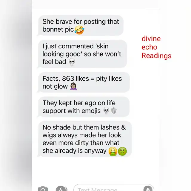Click the red 'echo' watermark text

coord(149,47)
